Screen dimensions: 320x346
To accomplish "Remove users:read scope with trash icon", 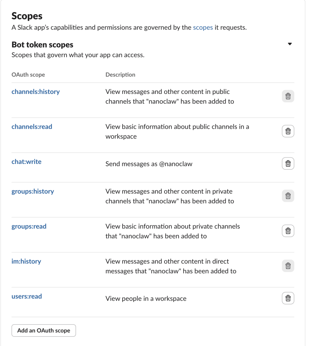I will [288, 298].
